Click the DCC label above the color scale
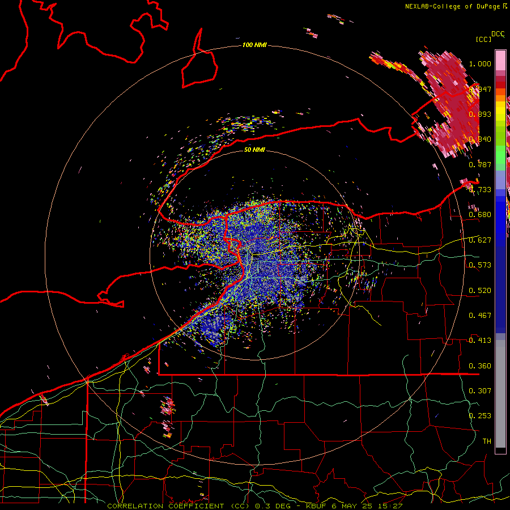 (498, 34)
